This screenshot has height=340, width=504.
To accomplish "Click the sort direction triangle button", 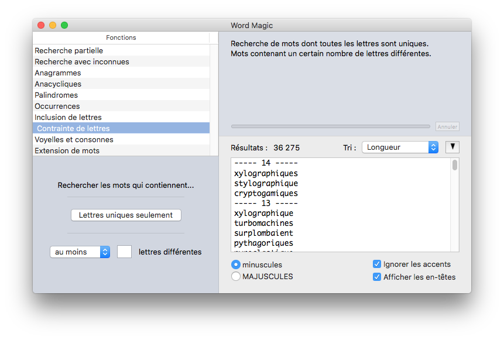I will tap(452, 147).
